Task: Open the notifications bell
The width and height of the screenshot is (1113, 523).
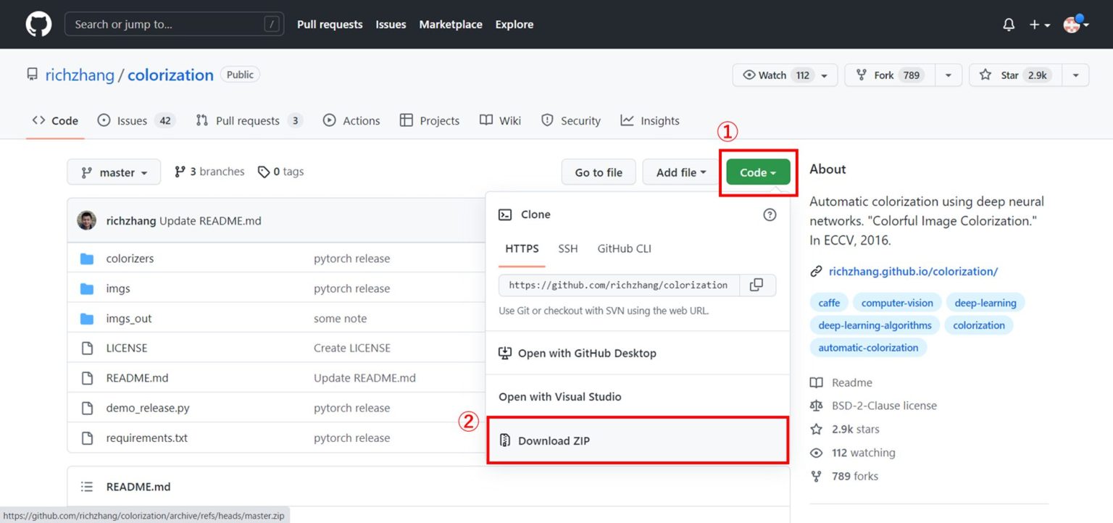Action: pyautogui.click(x=1009, y=25)
